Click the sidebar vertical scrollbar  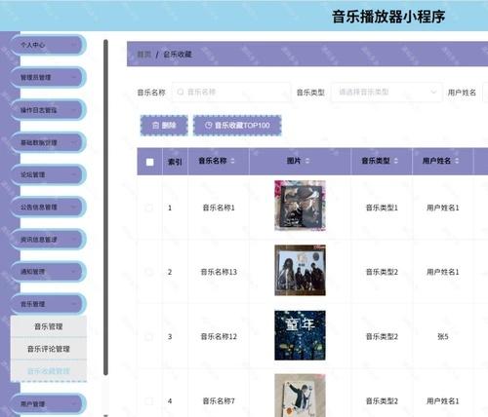105,208
